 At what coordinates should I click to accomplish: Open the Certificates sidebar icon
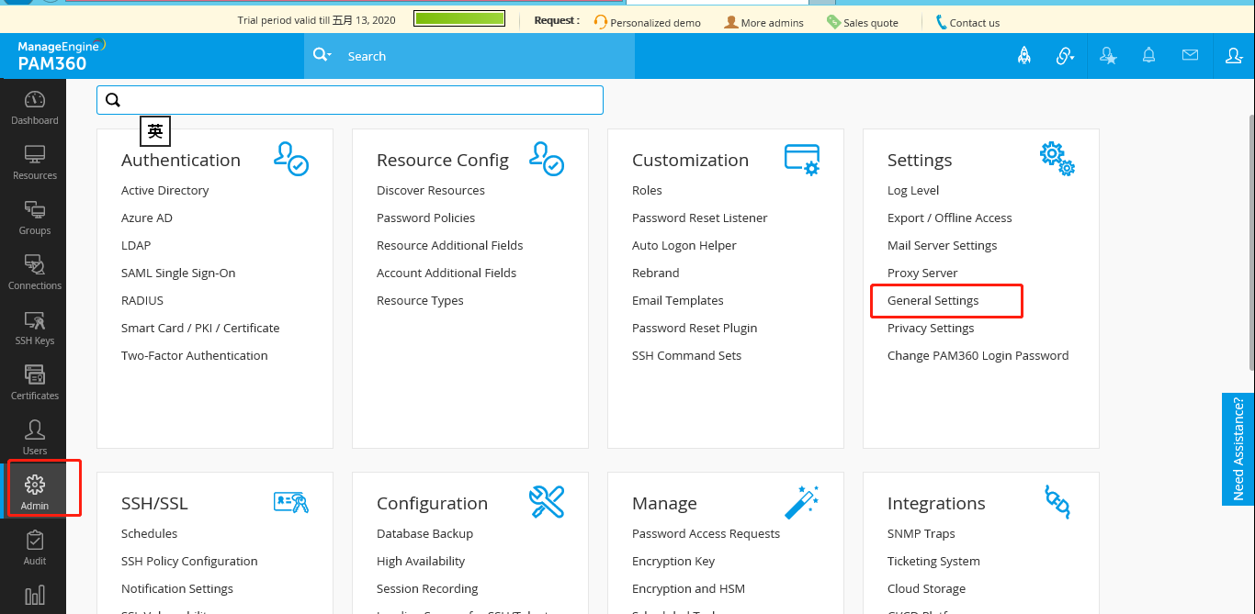tap(35, 374)
